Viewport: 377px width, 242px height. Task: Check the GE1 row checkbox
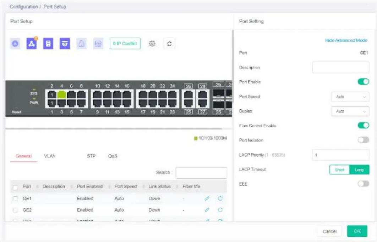(15, 198)
